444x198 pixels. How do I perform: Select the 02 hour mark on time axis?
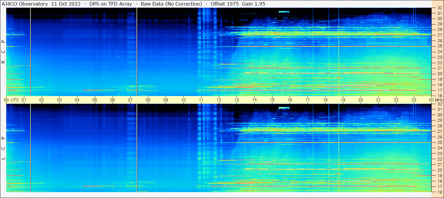[x=42, y=100]
